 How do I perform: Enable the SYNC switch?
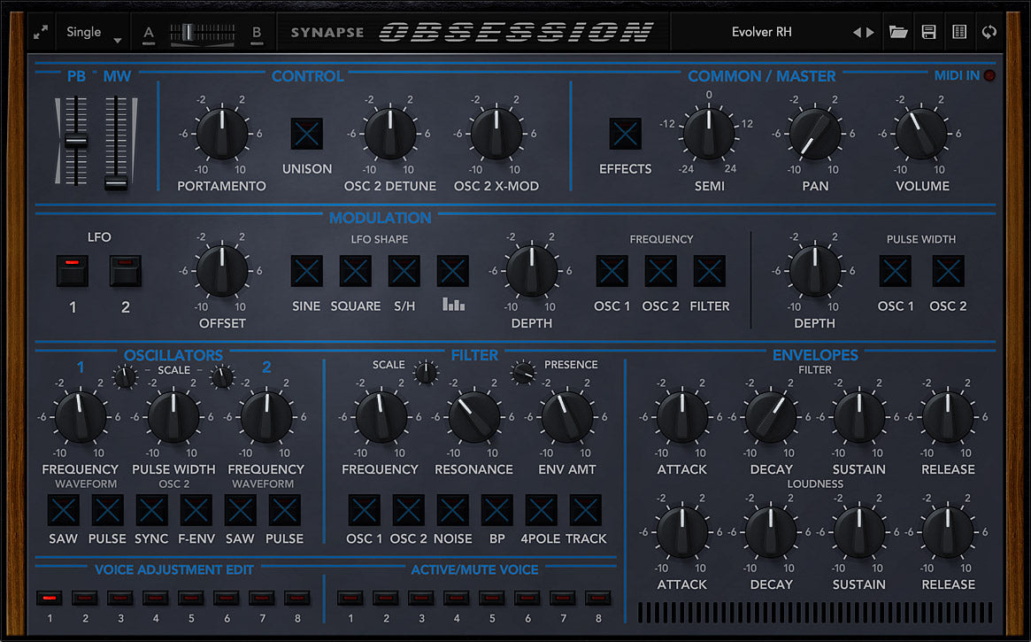[152, 510]
